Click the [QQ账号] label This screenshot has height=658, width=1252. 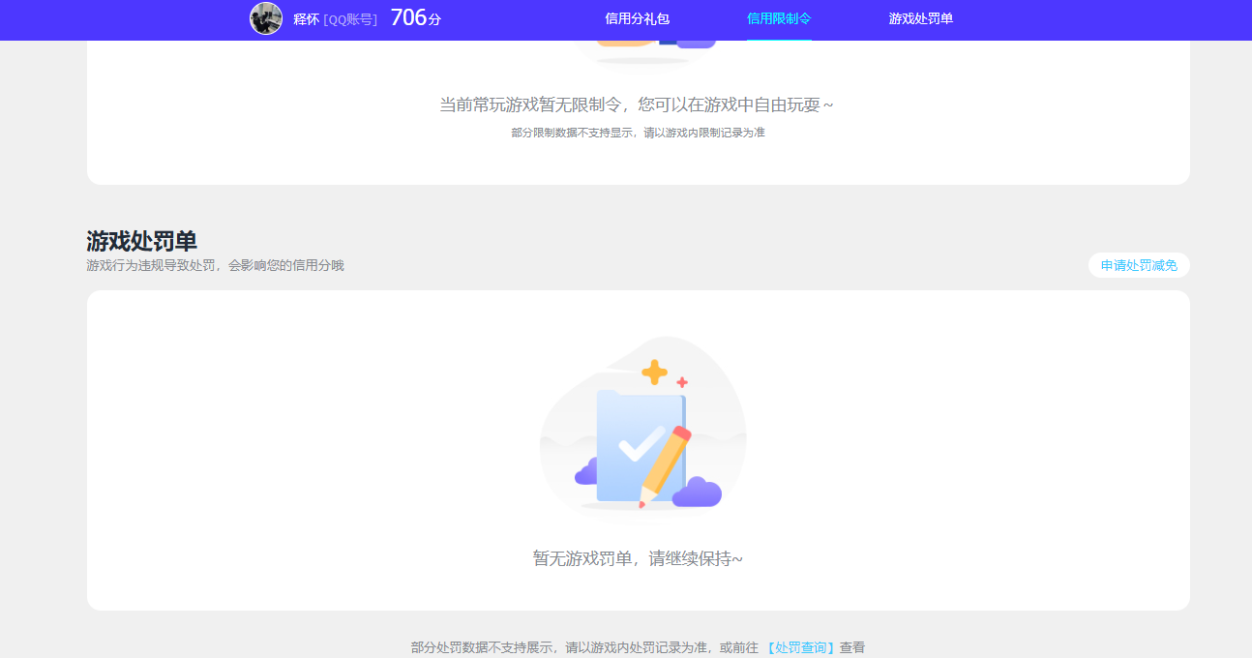pyautogui.click(x=350, y=19)
